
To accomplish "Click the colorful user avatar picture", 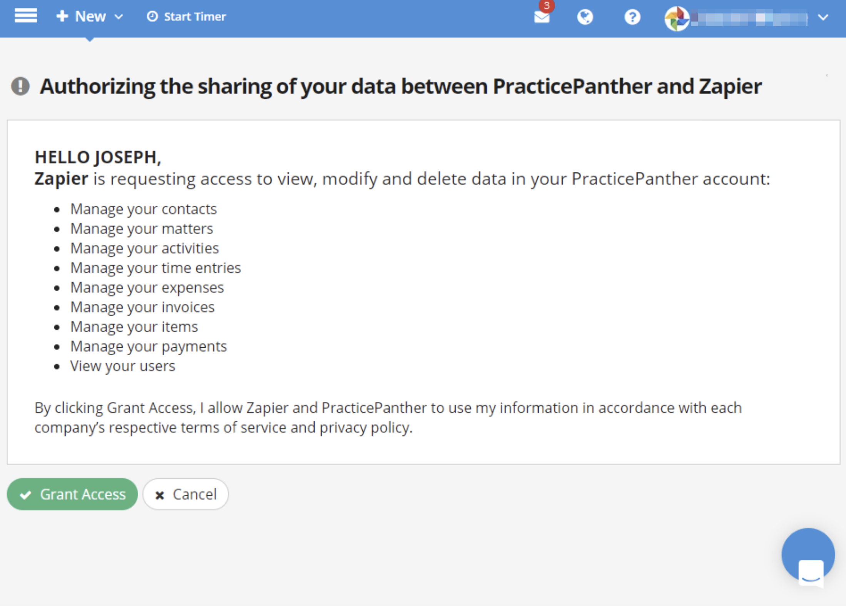I will pos(677,18).
